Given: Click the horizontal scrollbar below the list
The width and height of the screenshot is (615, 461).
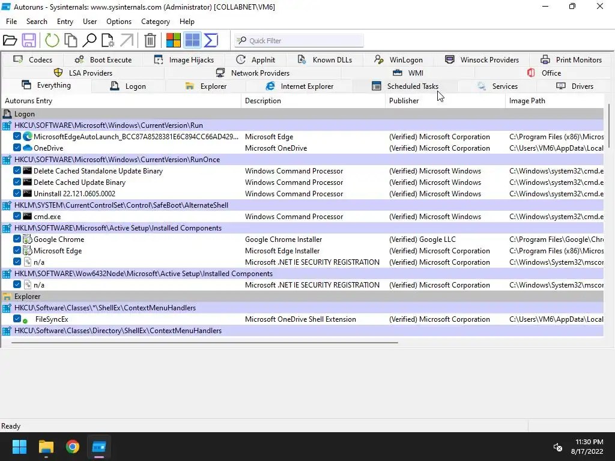Looking at the screenshot, I should (205, 343).
